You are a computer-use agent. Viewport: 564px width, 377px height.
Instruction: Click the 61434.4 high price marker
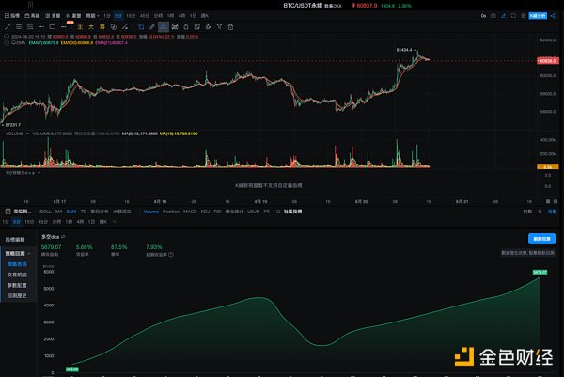(404, 50)
